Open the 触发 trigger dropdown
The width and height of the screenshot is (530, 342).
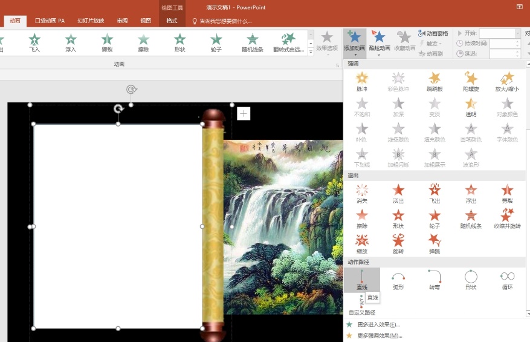click(431, 44)
